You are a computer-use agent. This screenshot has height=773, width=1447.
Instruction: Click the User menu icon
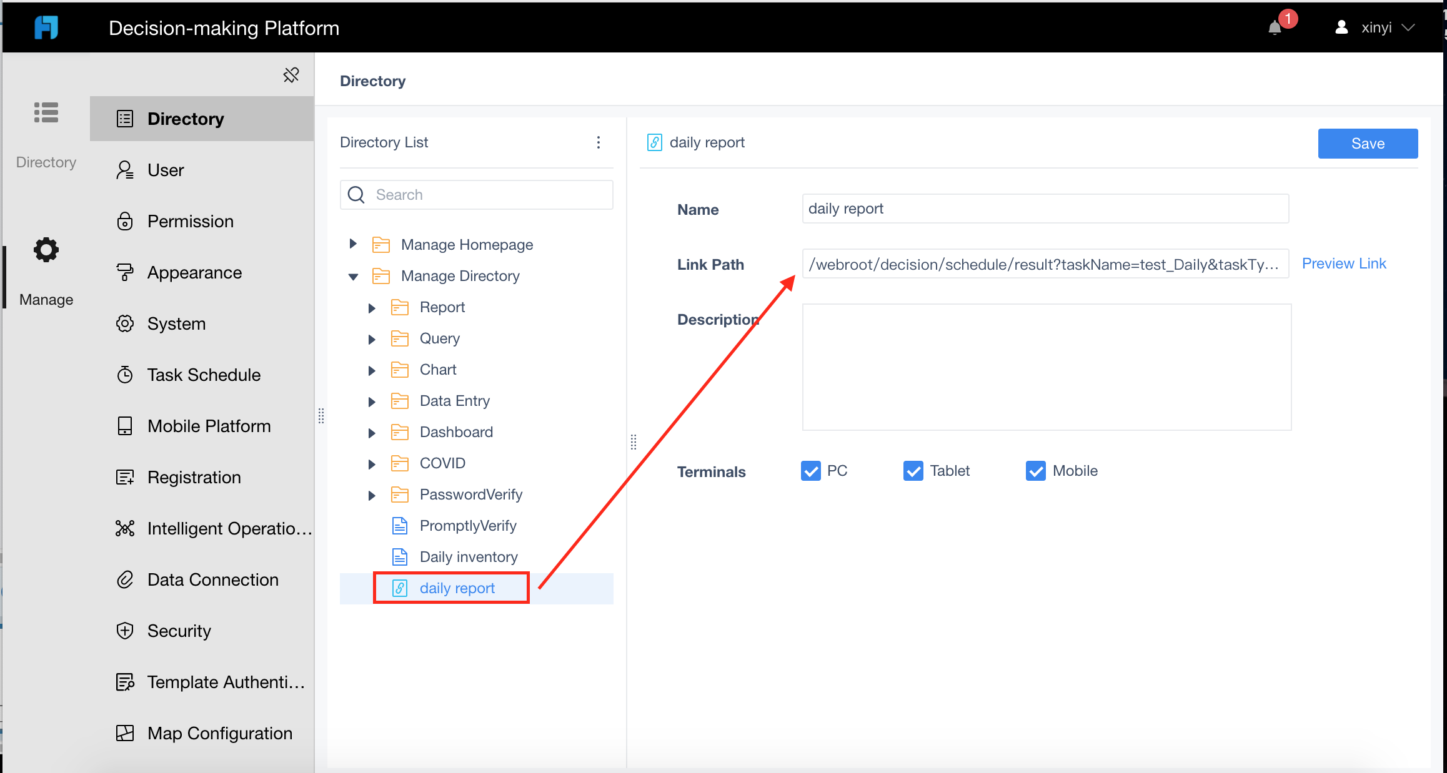tap(125, 170)
